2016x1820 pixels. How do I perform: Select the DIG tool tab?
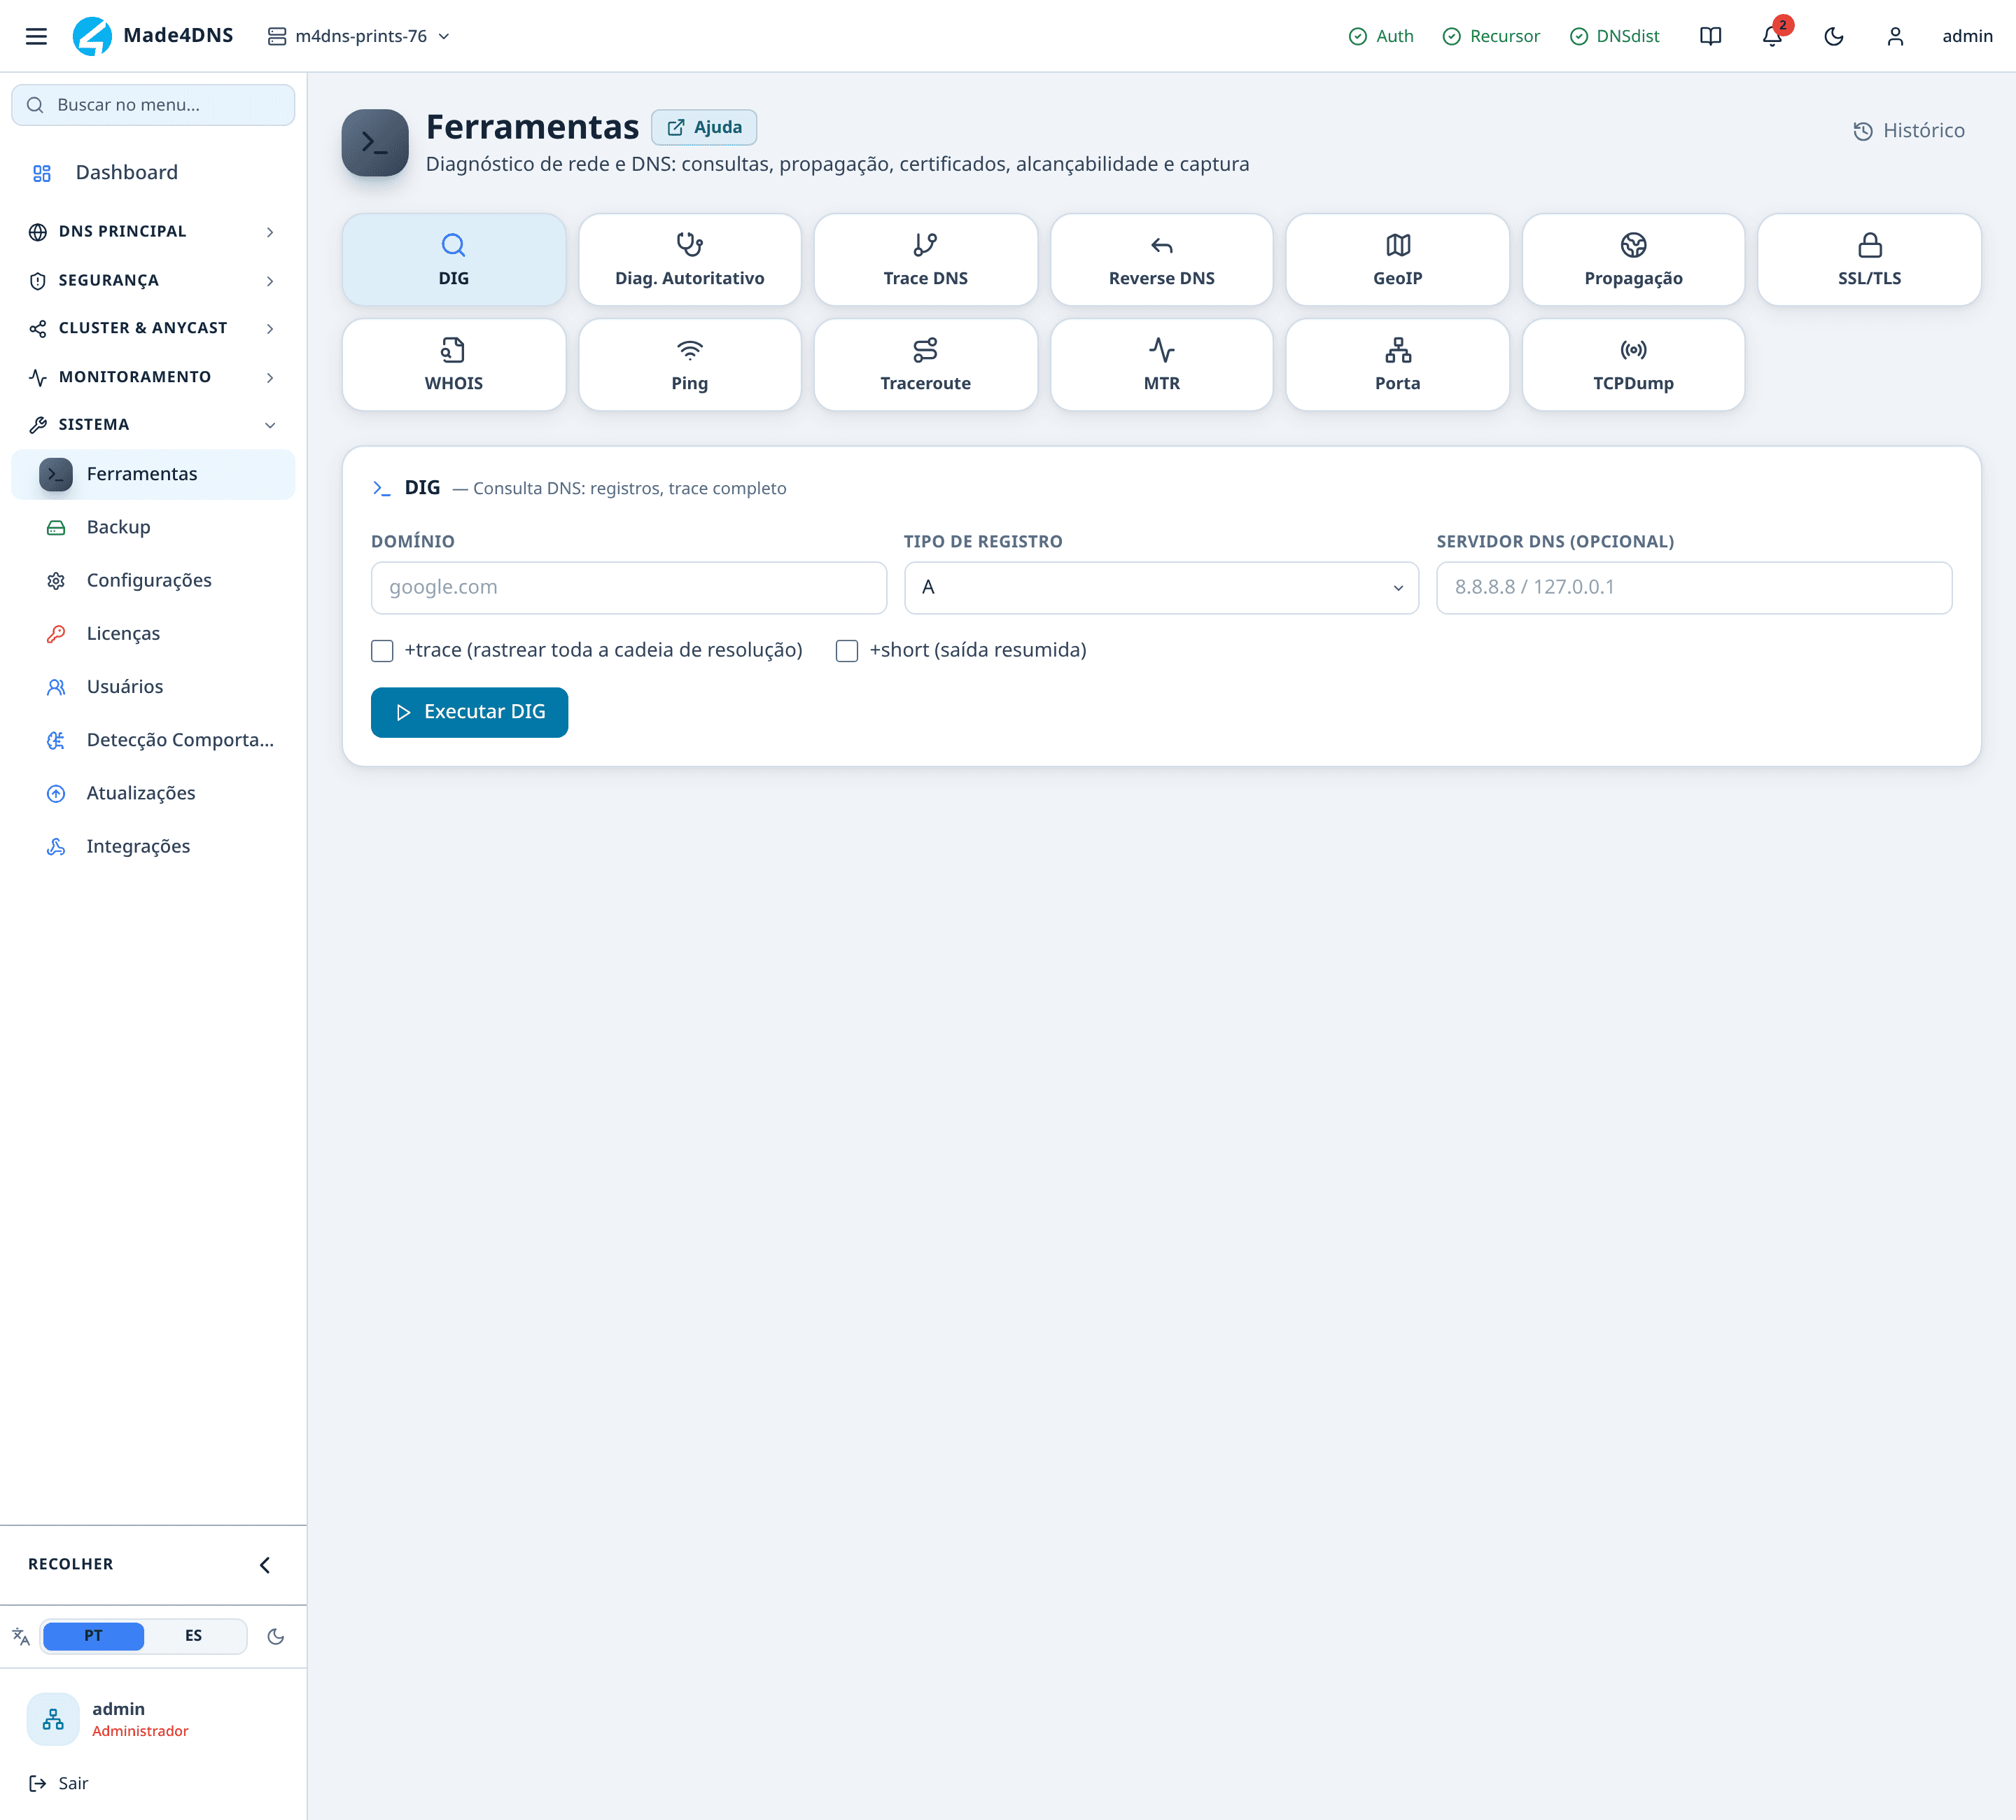click(x=454, y=259)
